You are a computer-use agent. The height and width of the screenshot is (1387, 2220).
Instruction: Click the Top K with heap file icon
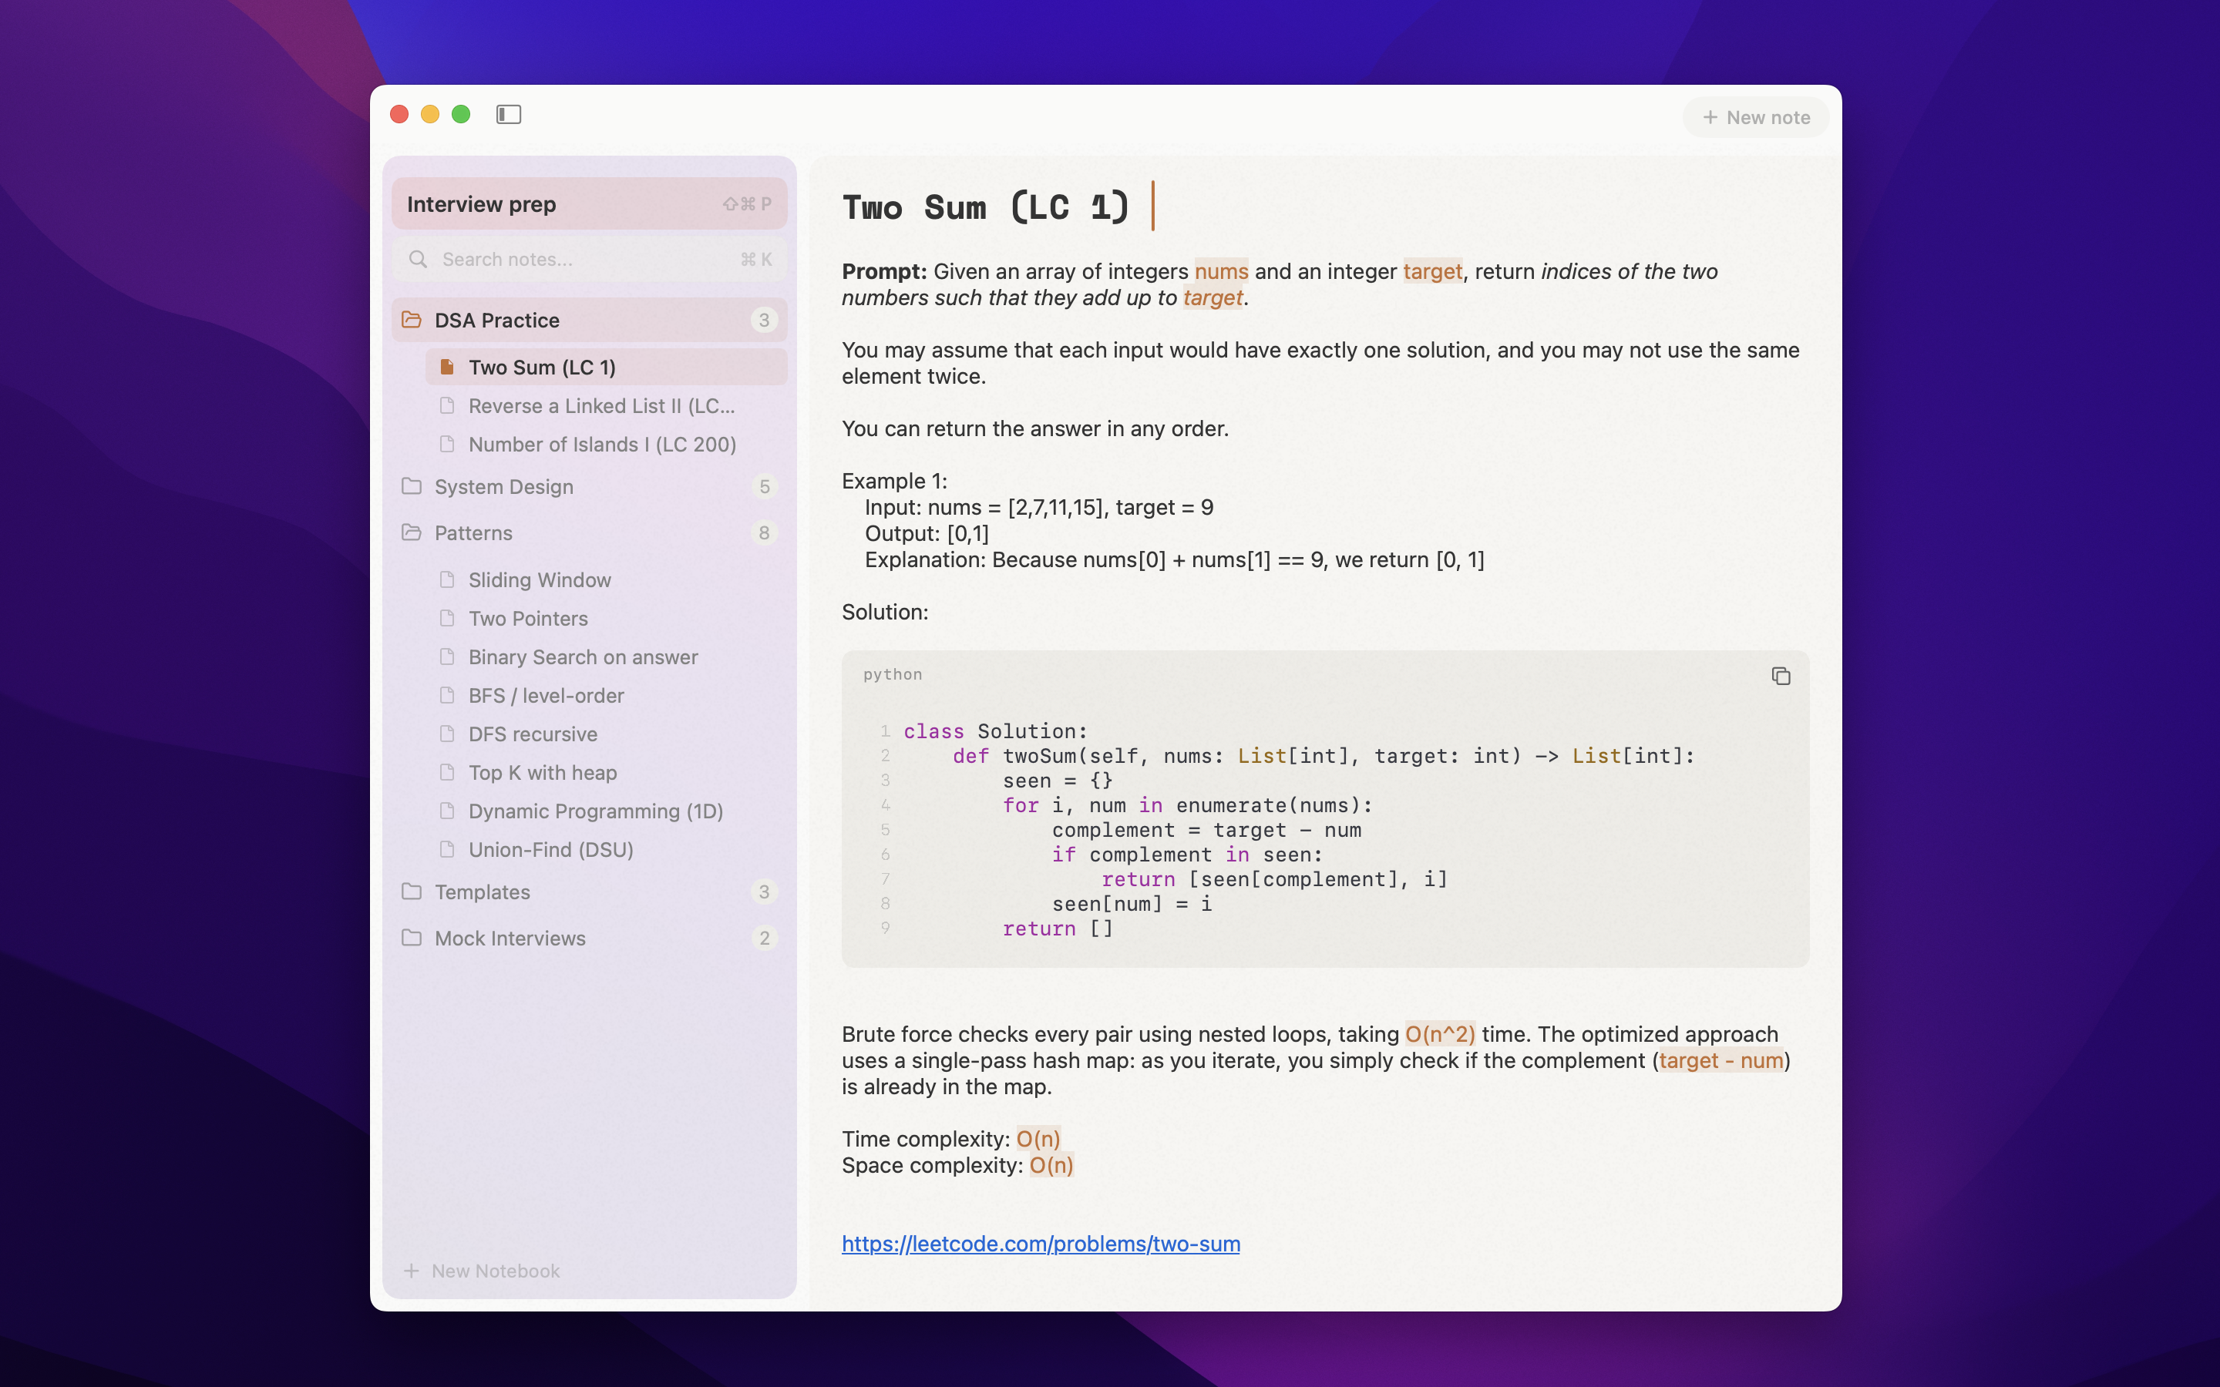click(447, 772)
